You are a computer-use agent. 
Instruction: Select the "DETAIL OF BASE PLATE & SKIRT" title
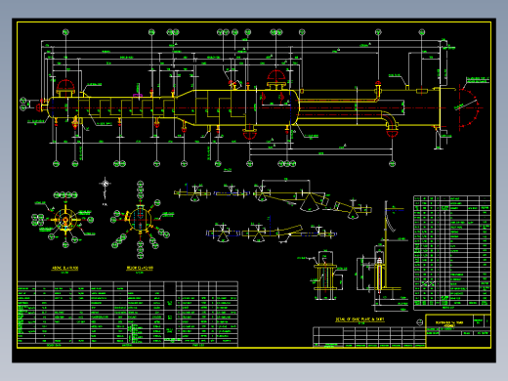tap(360, 319)
